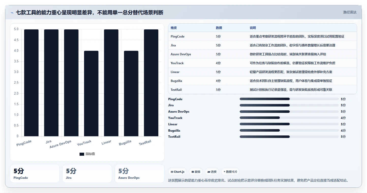Click the Linear progress bar
The height and width of the screenshot is (193, 367).
coord(289,124)
